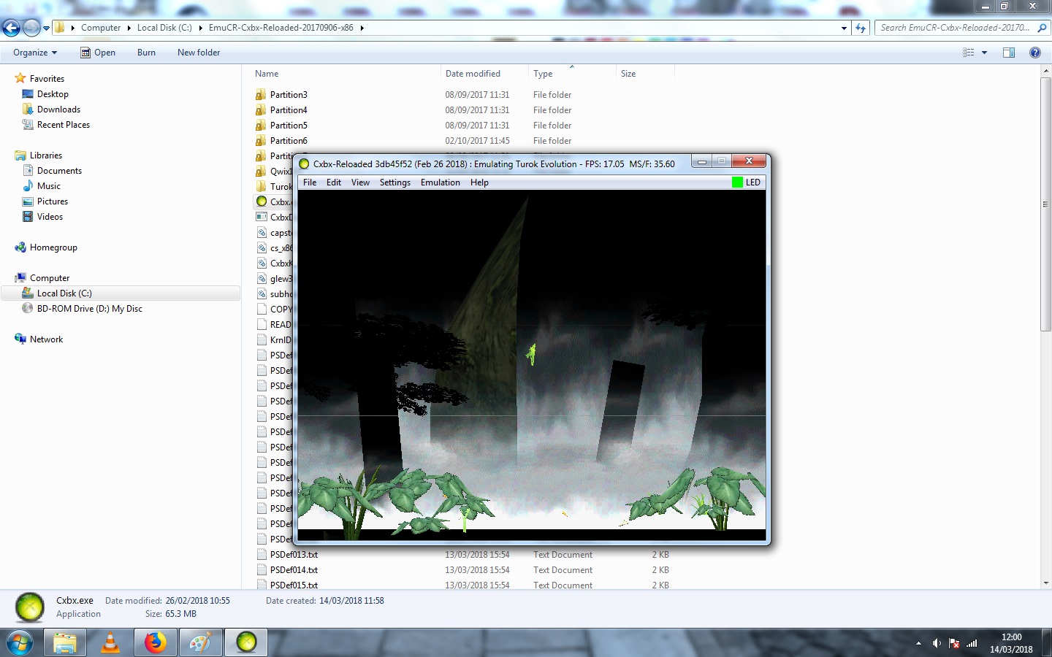1052x657 pixels.
Task: Open the View menu in Cxbx-Reloaded
Action: pyautogui.click(x=360, y=182)
